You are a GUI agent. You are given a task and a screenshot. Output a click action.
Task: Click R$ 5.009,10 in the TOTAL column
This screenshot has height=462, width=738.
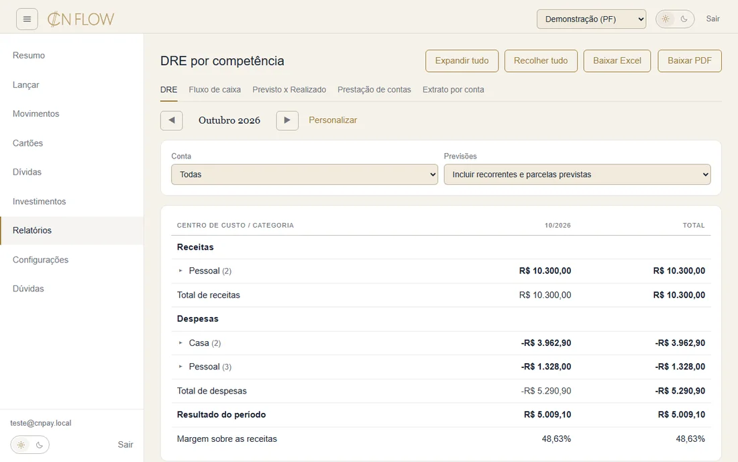pyautogui.click(x=682, y=415)
